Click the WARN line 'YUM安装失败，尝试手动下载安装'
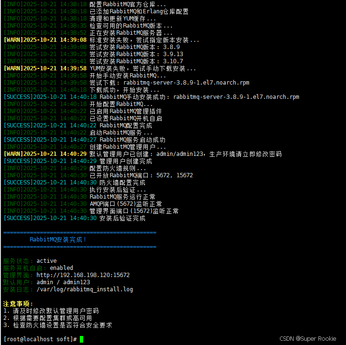This screenshot has width=346, height=345. coord(100,68)
